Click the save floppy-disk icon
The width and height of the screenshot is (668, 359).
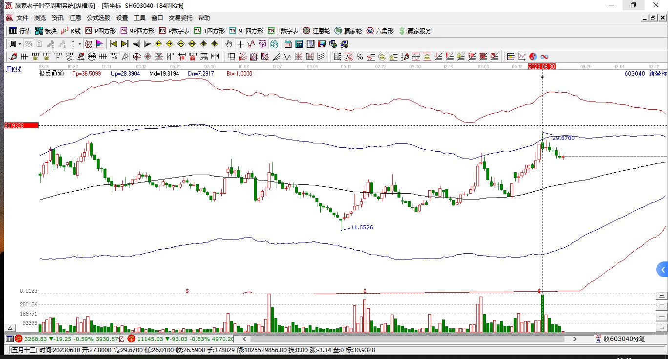pos(321,44)
